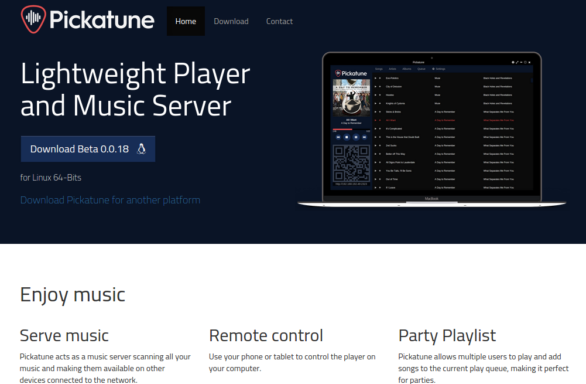Image resolution: width=586 pixels, height=384 pixels.
Task: Click the add-to-queue icon for Sticks & Bricks
Action: (380, 112)
